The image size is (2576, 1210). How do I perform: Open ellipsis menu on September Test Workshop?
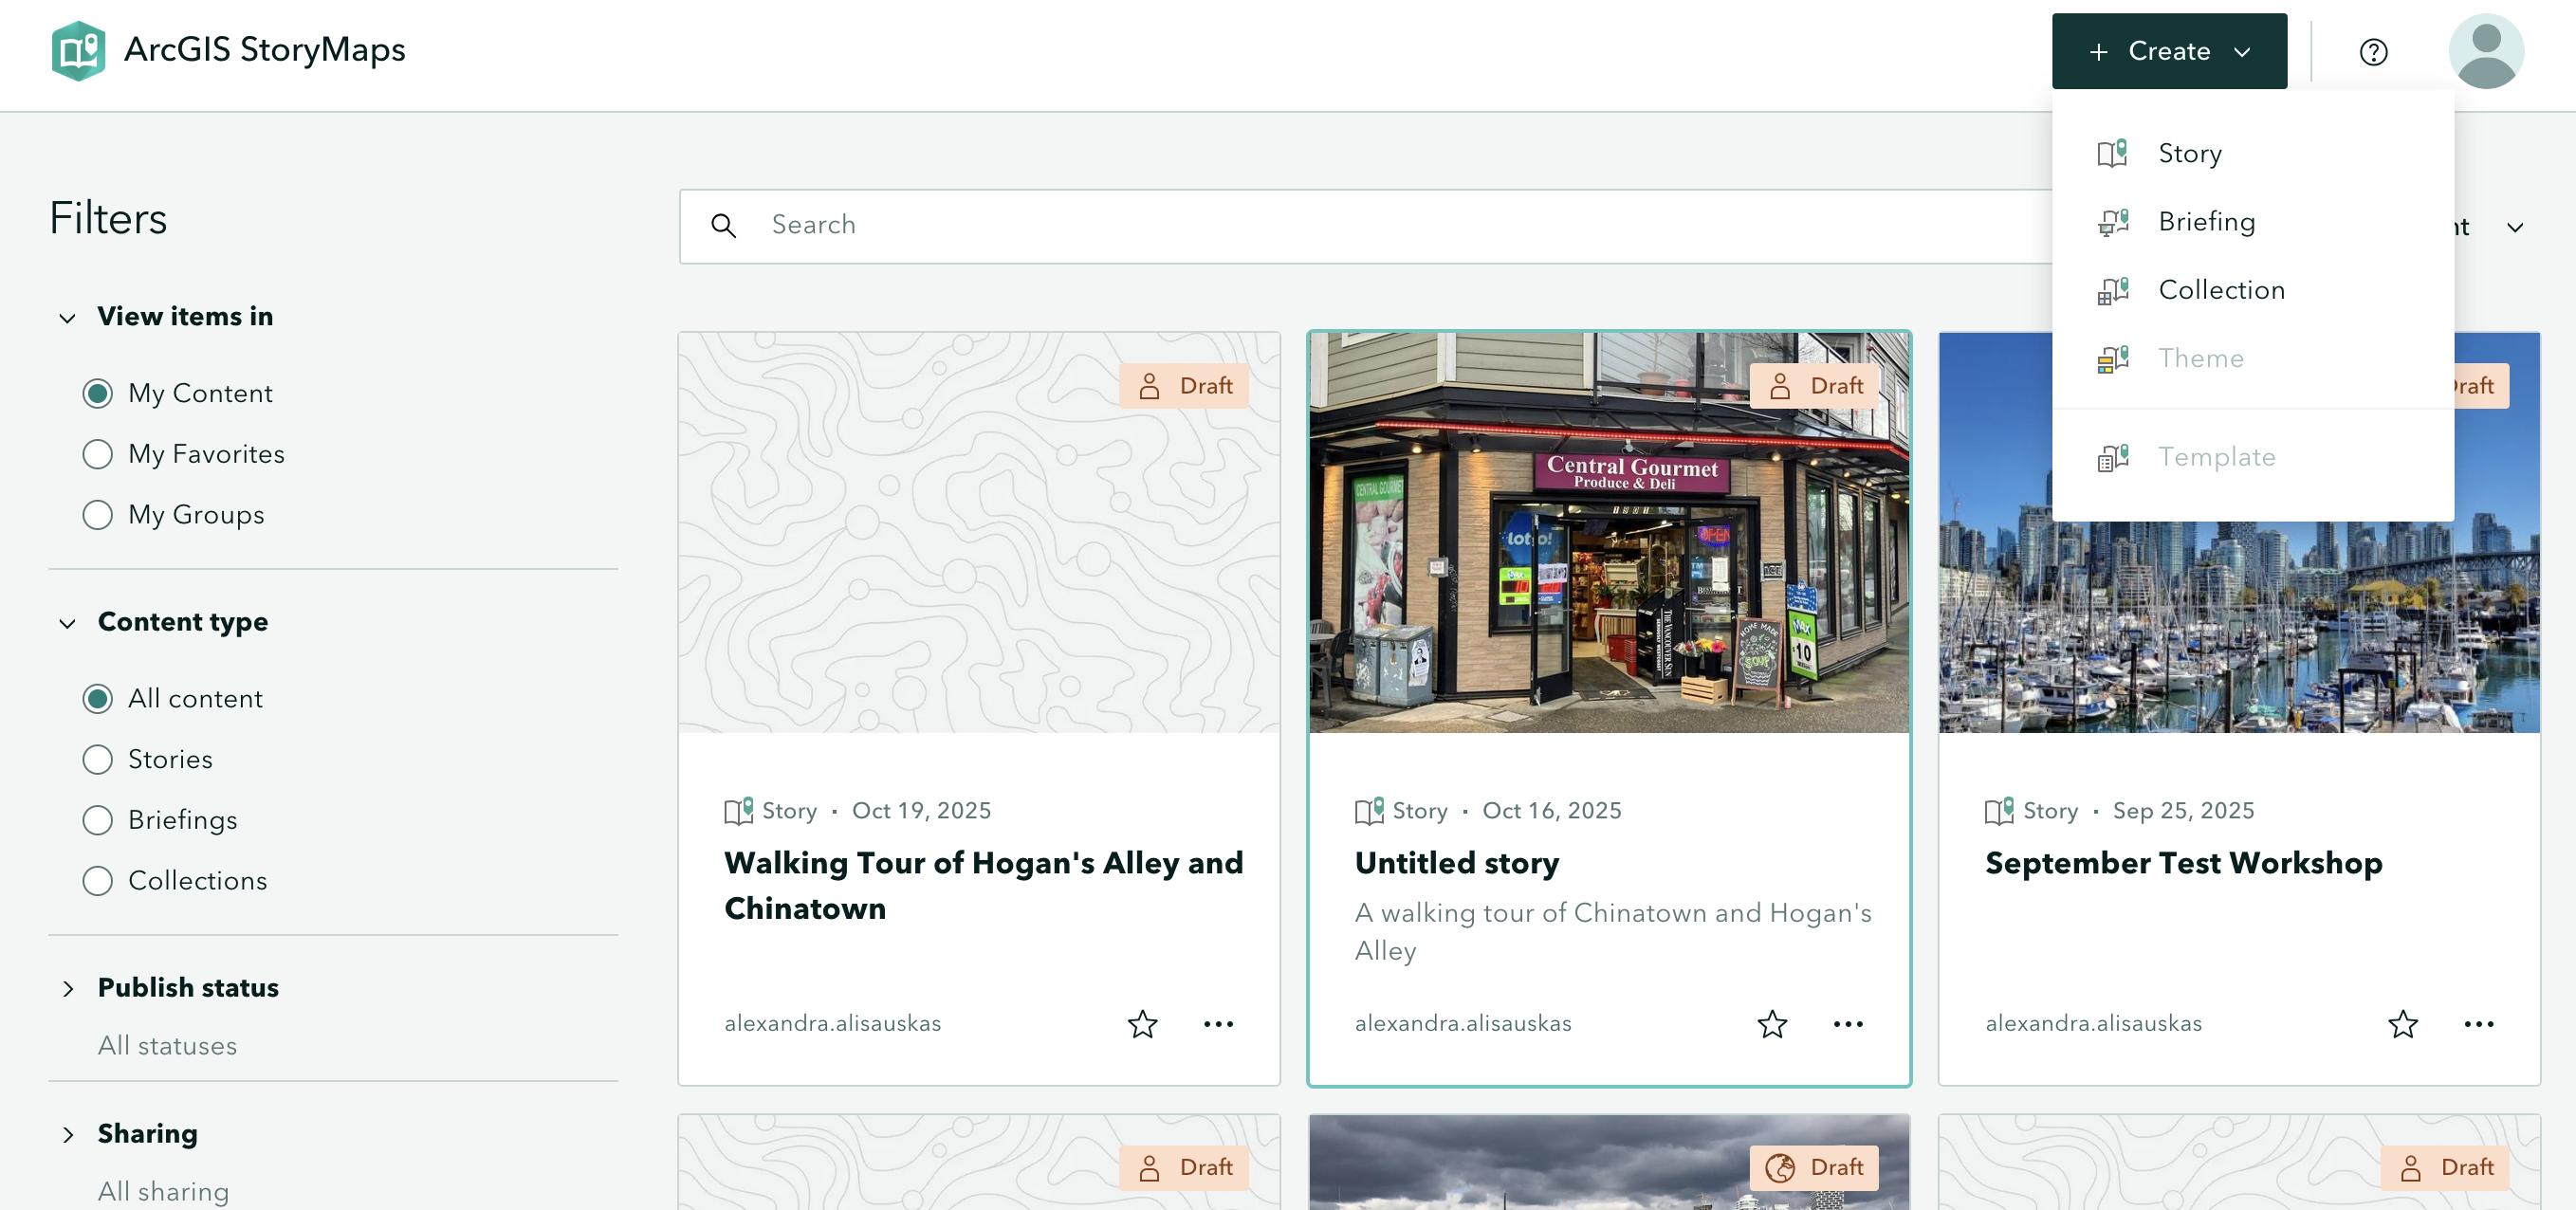[x=2478, y=1024]
